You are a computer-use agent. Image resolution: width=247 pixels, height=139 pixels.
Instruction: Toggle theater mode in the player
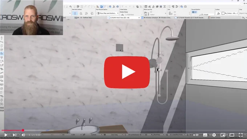tap(232, 135)
